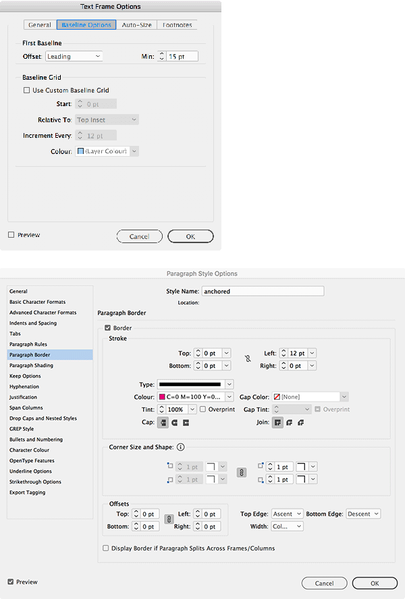
Task: Enable Use Custom Baseline Grid
Action: 27,90
